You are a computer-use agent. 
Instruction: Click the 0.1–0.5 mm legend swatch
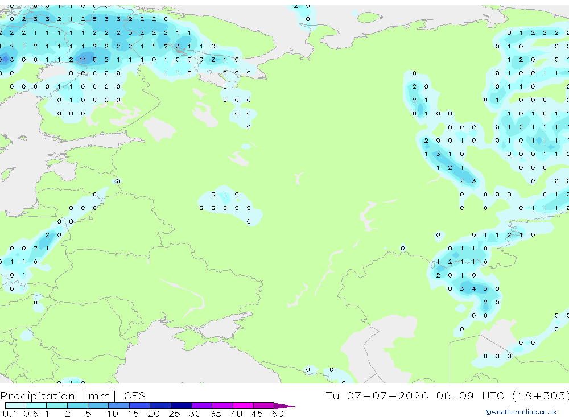tap(15, 406)
